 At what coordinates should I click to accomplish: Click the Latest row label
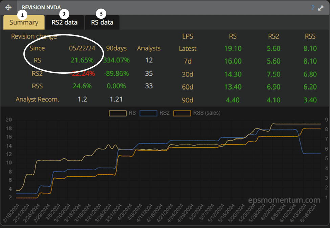coord(188,49)
